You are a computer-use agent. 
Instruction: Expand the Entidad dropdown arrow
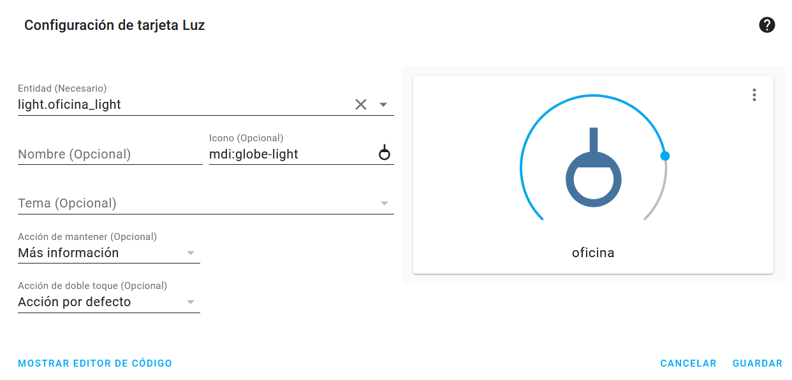(383, 104)
